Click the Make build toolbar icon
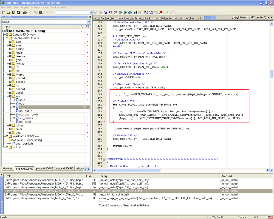Image resolution: width=274 pixels, height=219 pixels. pyautogui.click(x=151, y=13)
